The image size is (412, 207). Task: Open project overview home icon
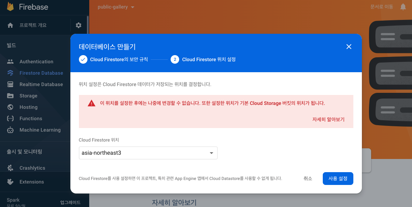pyautogui.click(x=10, y=25)
